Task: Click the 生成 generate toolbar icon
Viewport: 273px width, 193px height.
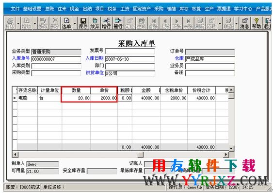Action: click(x=142, y=23)
